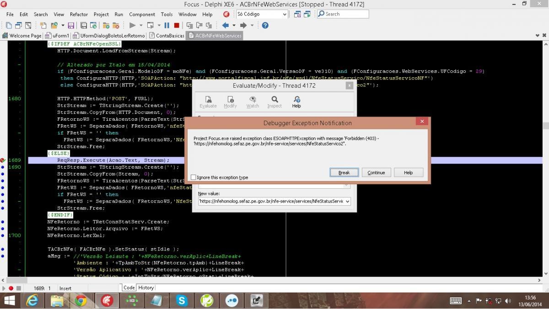Image resolution: width=549 pixels, height=309 pixels.
Task: Click the Run Until Return icon
Action: tap(209, 26)
